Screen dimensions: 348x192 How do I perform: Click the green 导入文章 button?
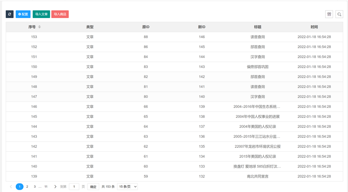click(41, 14)
